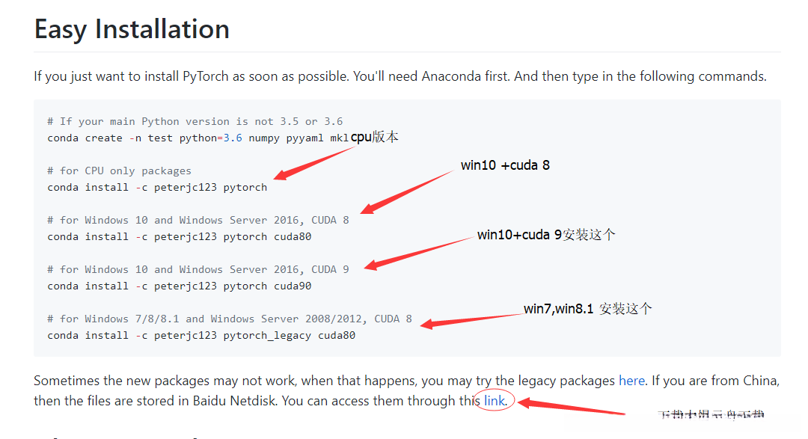Click the "win10+cuda 9安装这个" annotation
The height and width of the screenshot is (439, 808).
tap(546, 235)
